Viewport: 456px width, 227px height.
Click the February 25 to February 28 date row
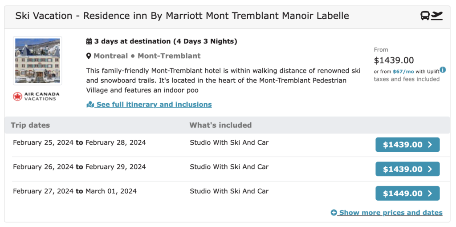79,143
